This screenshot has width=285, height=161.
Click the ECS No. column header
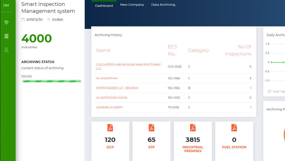[x=172, y=50]
